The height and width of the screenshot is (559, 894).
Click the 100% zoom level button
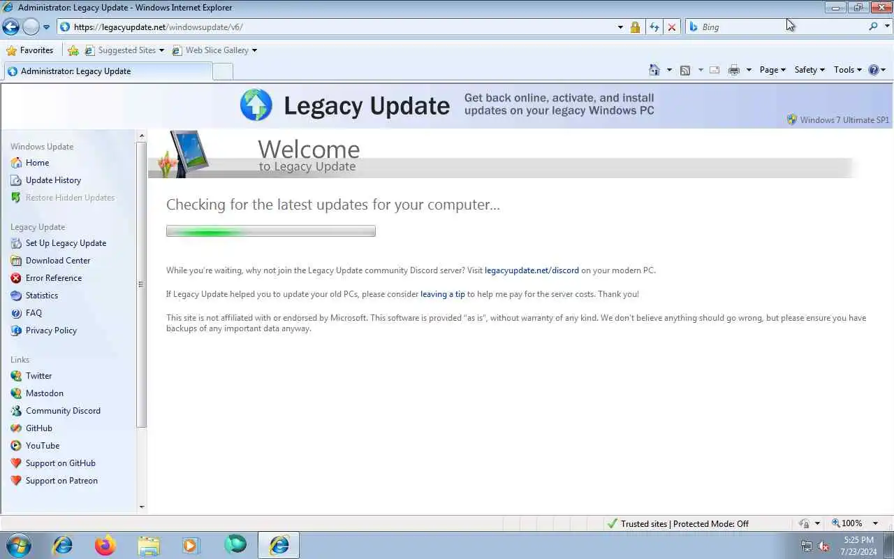(847, 523)
